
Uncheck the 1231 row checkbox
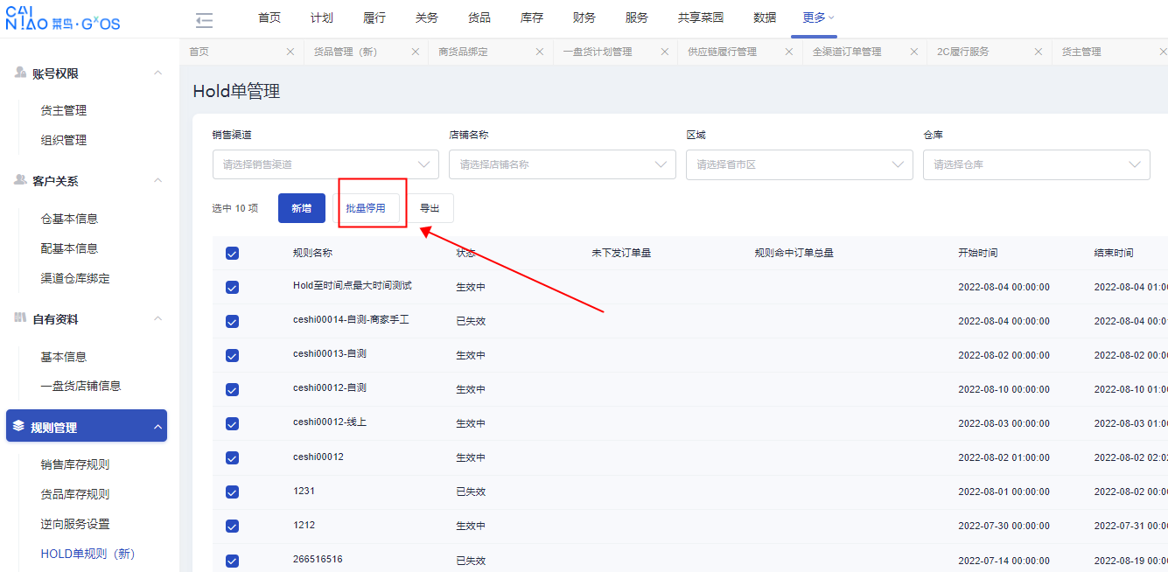(x=232, y=492)
